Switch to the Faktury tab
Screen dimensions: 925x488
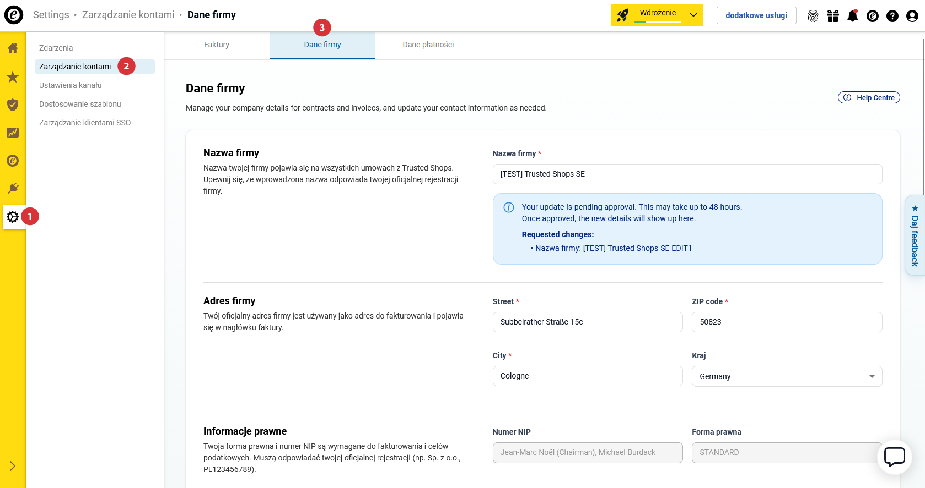(x=217, y=45)
